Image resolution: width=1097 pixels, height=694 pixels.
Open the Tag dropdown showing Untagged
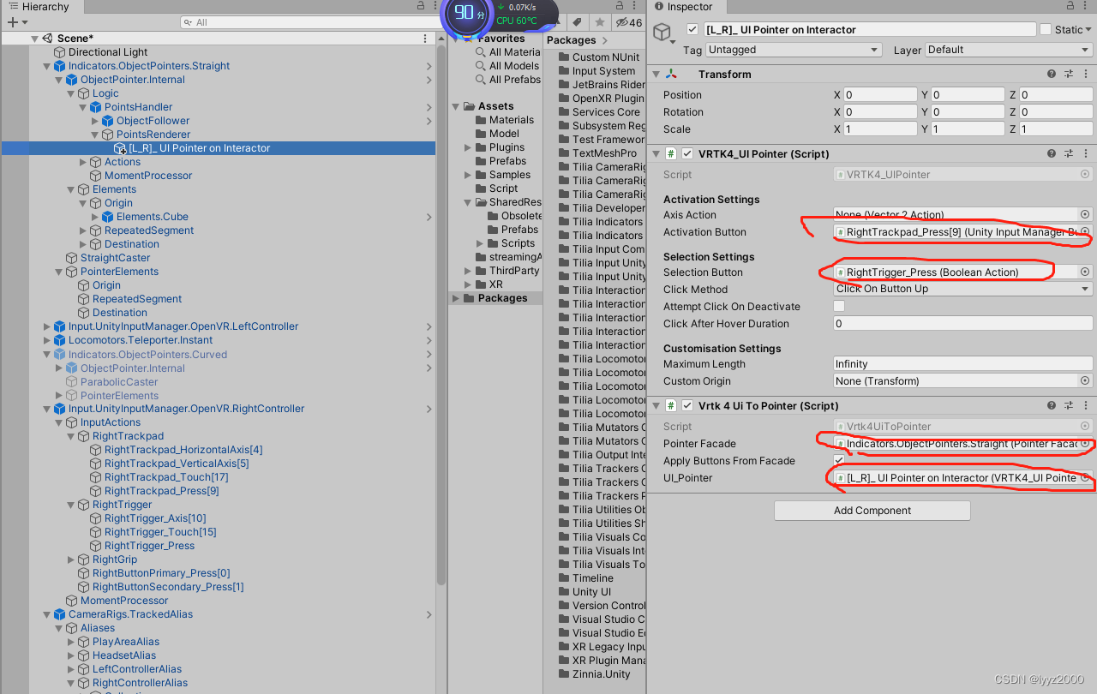[794, 50]
